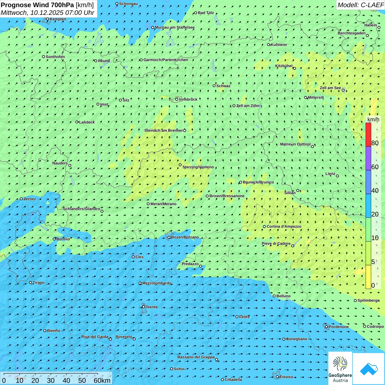This screenshot has height=385, width=385.
Task: Click the blue mountain cloud logo
Action: tap(369, 369)
